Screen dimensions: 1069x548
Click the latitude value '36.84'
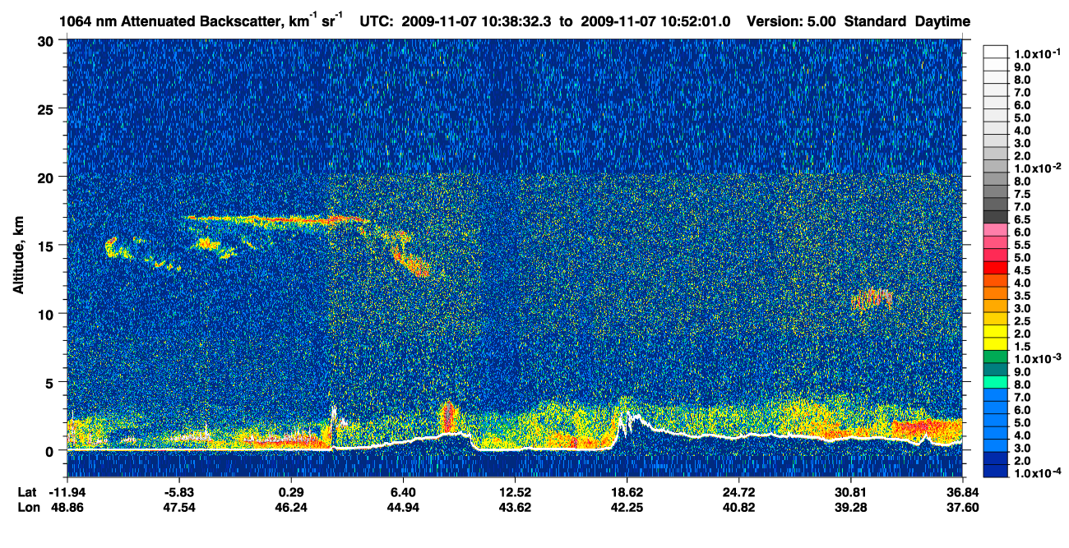pyautogui.click(x=962, y=491)
